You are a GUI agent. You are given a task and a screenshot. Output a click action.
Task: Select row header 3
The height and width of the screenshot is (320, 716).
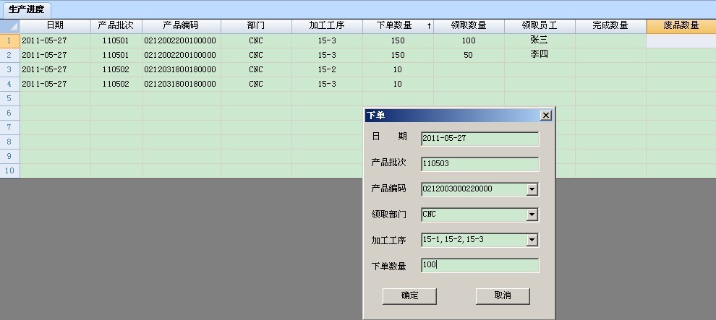(9, 70)
